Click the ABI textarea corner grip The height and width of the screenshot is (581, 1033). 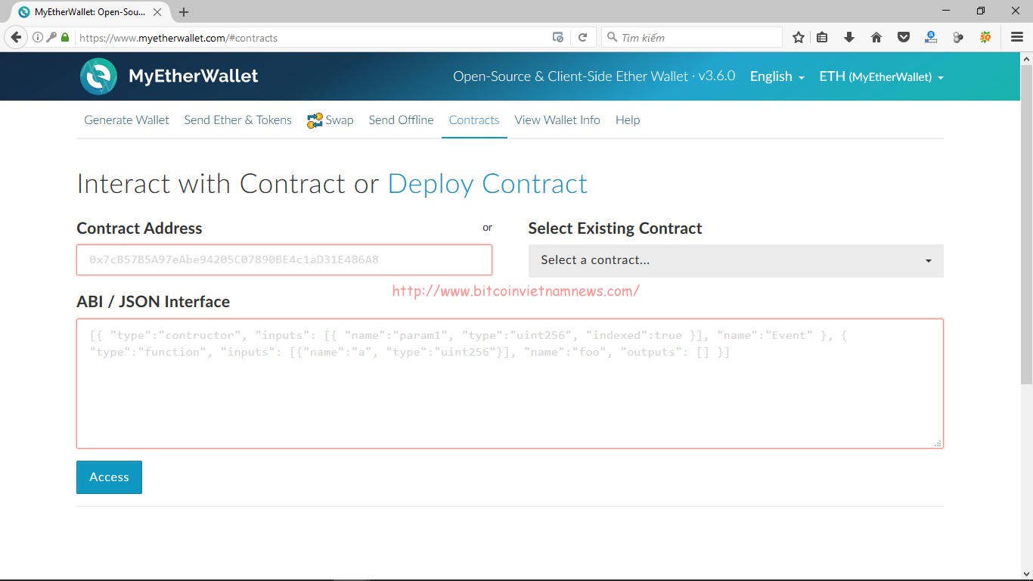(x=938, y=443)
